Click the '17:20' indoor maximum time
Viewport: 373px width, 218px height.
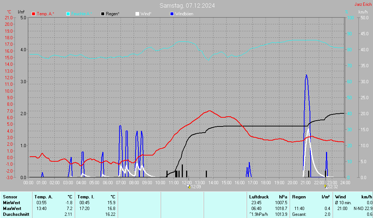point(85,209)
